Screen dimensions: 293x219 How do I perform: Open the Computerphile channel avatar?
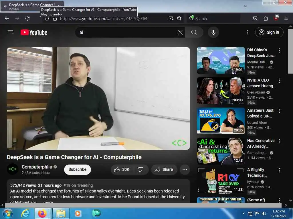(x=13, y=169)
